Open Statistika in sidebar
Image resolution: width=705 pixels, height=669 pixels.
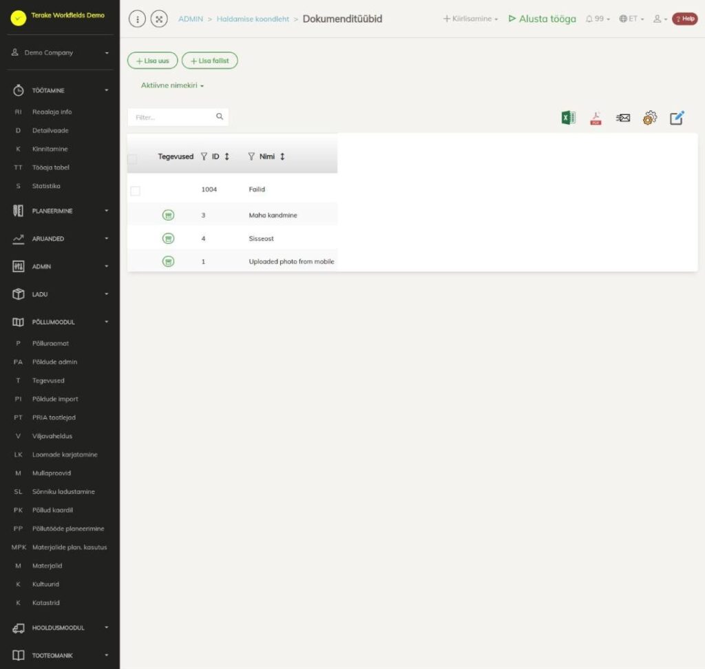pos(46,186)
